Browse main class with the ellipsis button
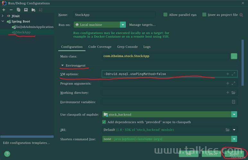 point(234,56)
